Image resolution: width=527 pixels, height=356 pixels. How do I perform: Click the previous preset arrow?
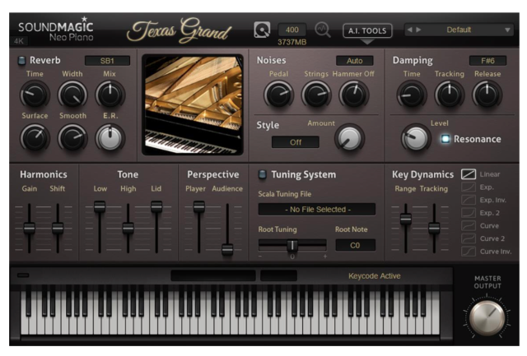410,30
